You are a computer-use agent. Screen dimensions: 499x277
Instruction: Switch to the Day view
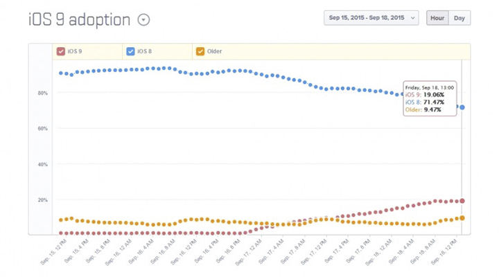tap(459, 18)
